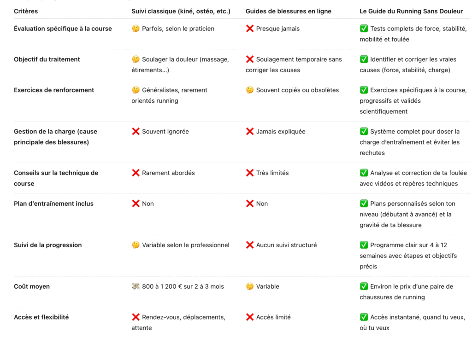Screen dimensions: 472x338
Task: Click the green checkmark beside "Tests complets de force"
Action: coord(364,29)
